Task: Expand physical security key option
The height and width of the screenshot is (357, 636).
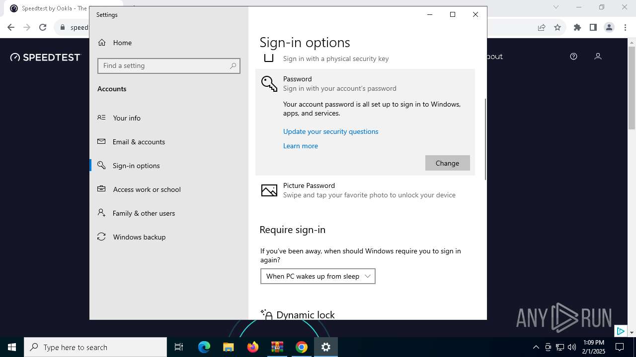Action: 365,59
